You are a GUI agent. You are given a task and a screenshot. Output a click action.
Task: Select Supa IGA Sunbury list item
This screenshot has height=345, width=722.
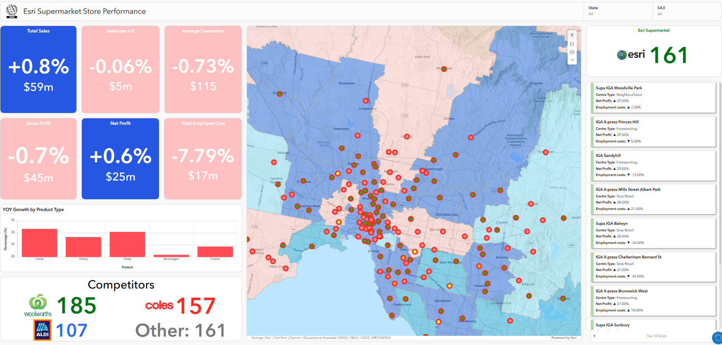tap(653, 325)
